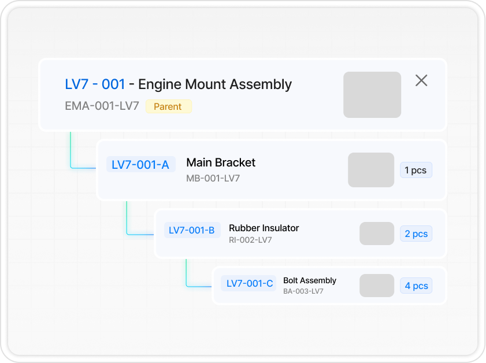This screenshot has width=486, height=363.
Task: Open the Engine Mount Assembly image thumbnail
Action: coord(372,95)
